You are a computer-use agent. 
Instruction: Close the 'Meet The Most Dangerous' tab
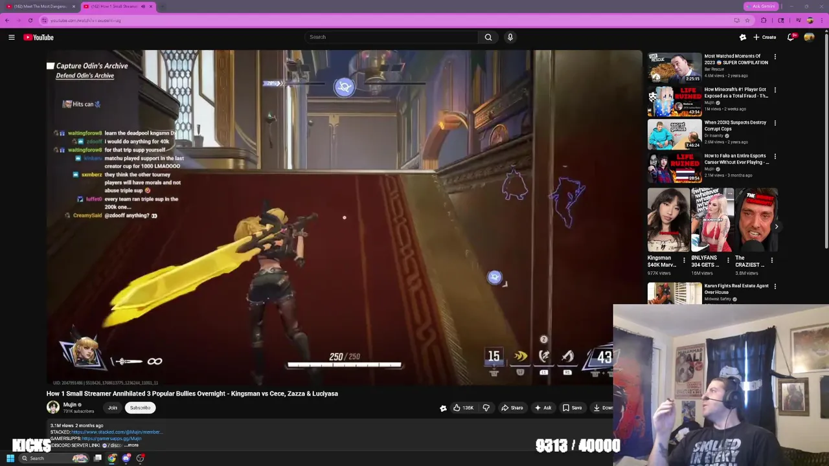click(74, 6)
